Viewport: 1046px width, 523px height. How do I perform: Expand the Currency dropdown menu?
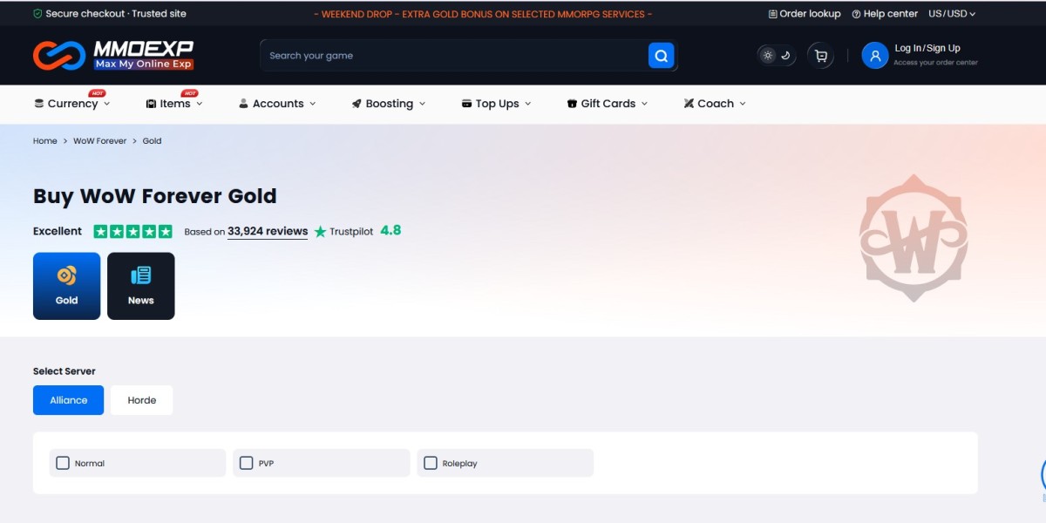[x=72, y=104]
